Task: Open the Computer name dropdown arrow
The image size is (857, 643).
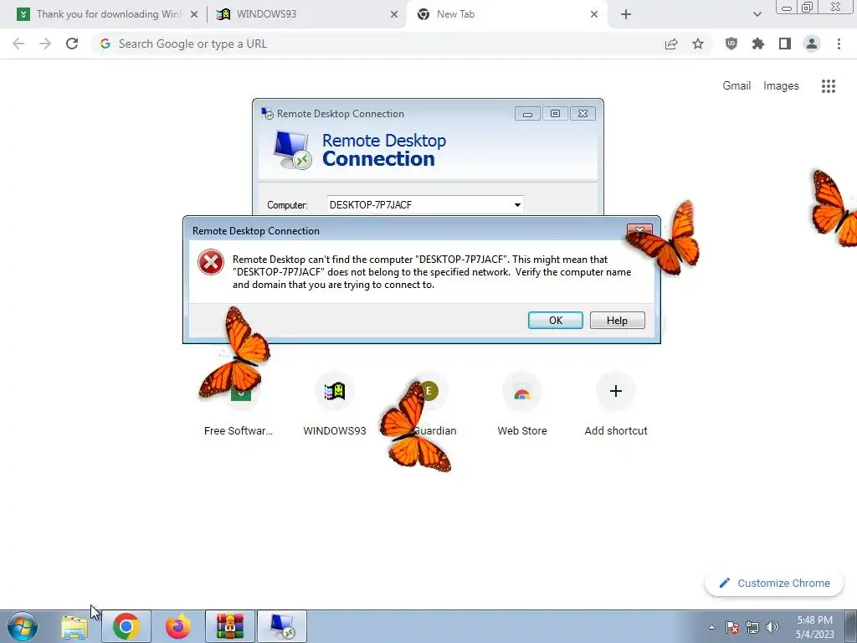Action: point(517,205)
